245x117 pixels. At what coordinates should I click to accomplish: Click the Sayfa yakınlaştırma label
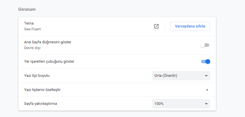point(40,104)
